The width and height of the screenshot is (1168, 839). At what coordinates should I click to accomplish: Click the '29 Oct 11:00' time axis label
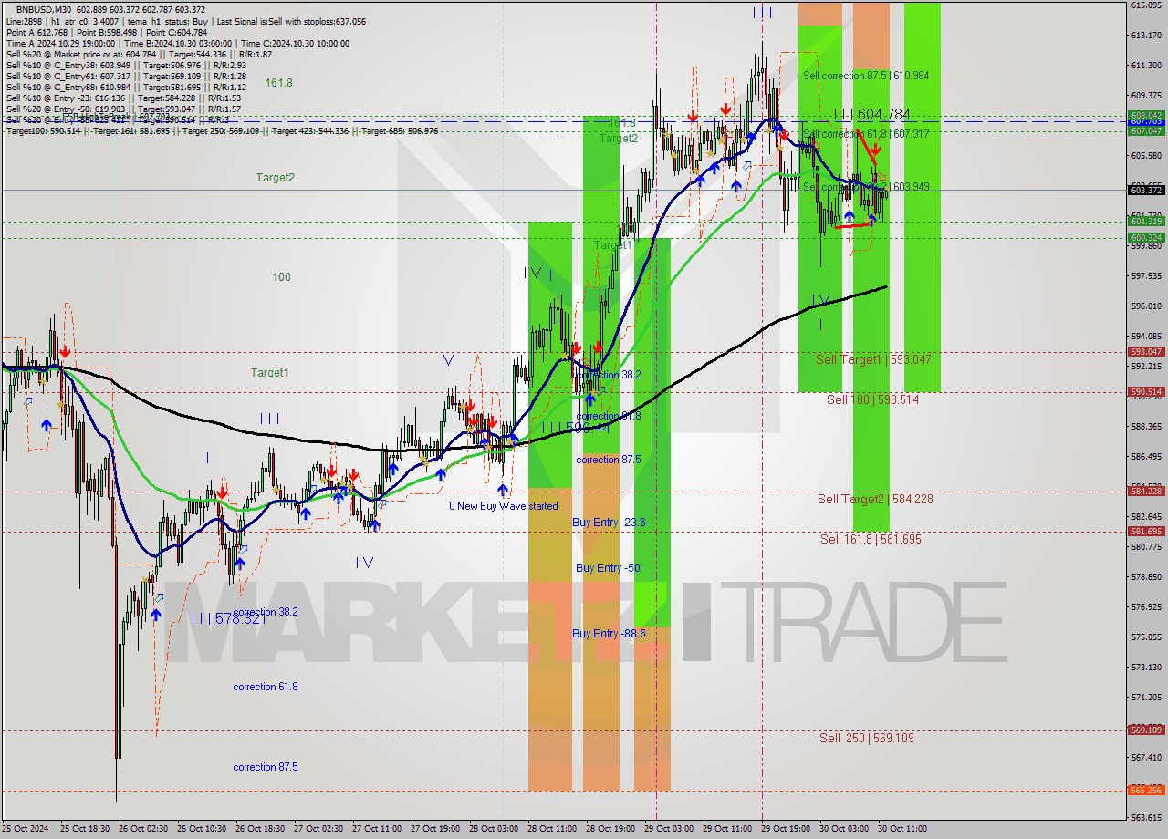coord(727,829)
